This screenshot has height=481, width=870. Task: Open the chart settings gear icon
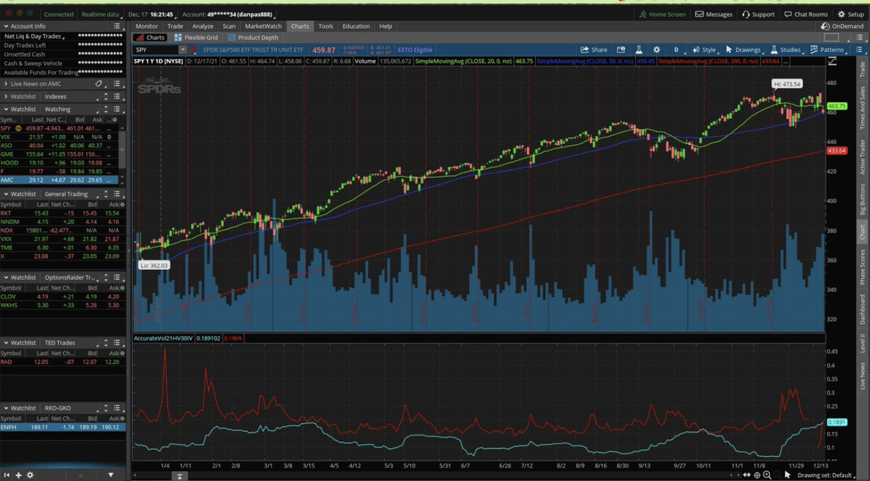tap(657, 50)
